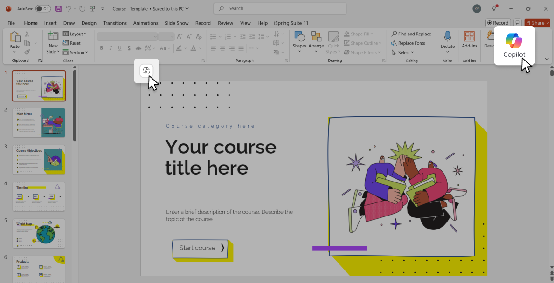This screenshot has height=283, width=554.
Task: Toggle the AutoSave switch
Action: 43,8
